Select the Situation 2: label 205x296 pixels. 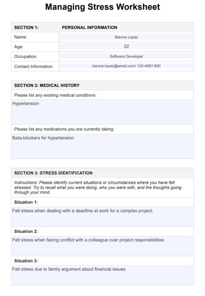(26, 231)
